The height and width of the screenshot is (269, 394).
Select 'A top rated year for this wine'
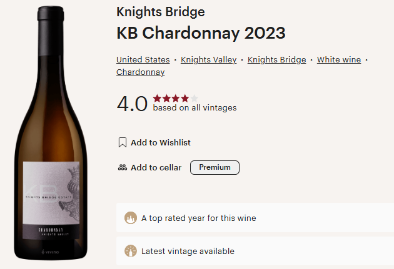click(x=198, y=218)
